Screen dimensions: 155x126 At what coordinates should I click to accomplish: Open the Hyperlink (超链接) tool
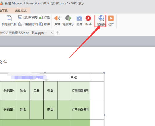coord(101,21)
